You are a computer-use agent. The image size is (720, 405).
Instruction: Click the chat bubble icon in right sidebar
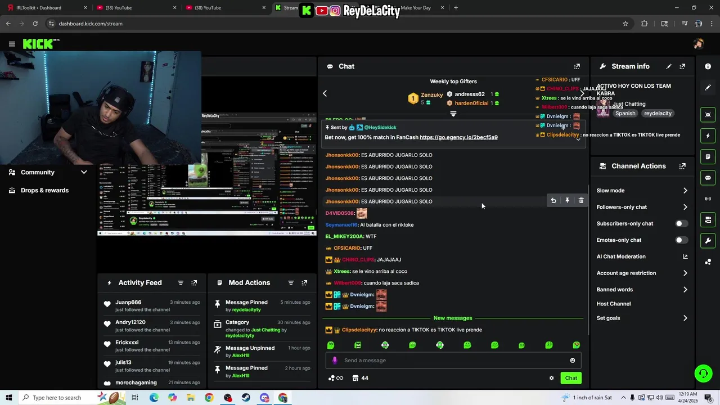pos(708,178)
